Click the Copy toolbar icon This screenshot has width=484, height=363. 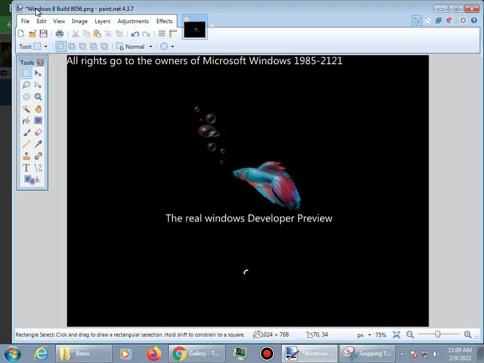point(86,34)
